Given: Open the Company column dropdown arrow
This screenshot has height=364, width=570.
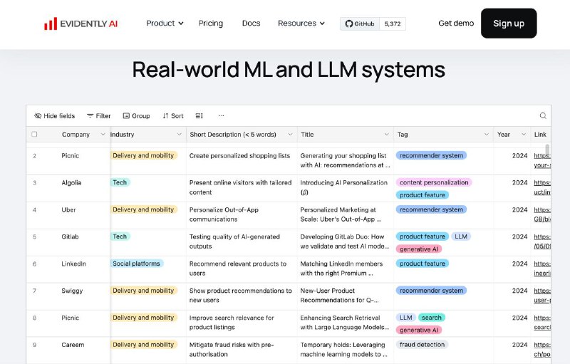Looking at the screenshot, I should (103, 135).
